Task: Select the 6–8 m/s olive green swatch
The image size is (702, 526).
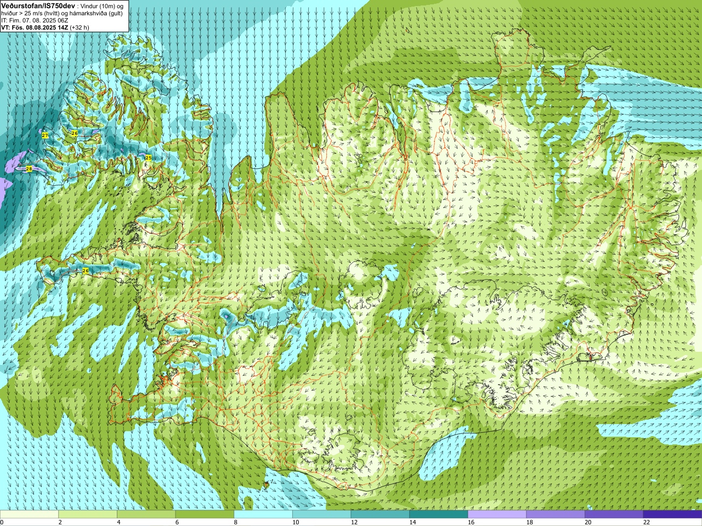Action: click(x=205, y=514)
